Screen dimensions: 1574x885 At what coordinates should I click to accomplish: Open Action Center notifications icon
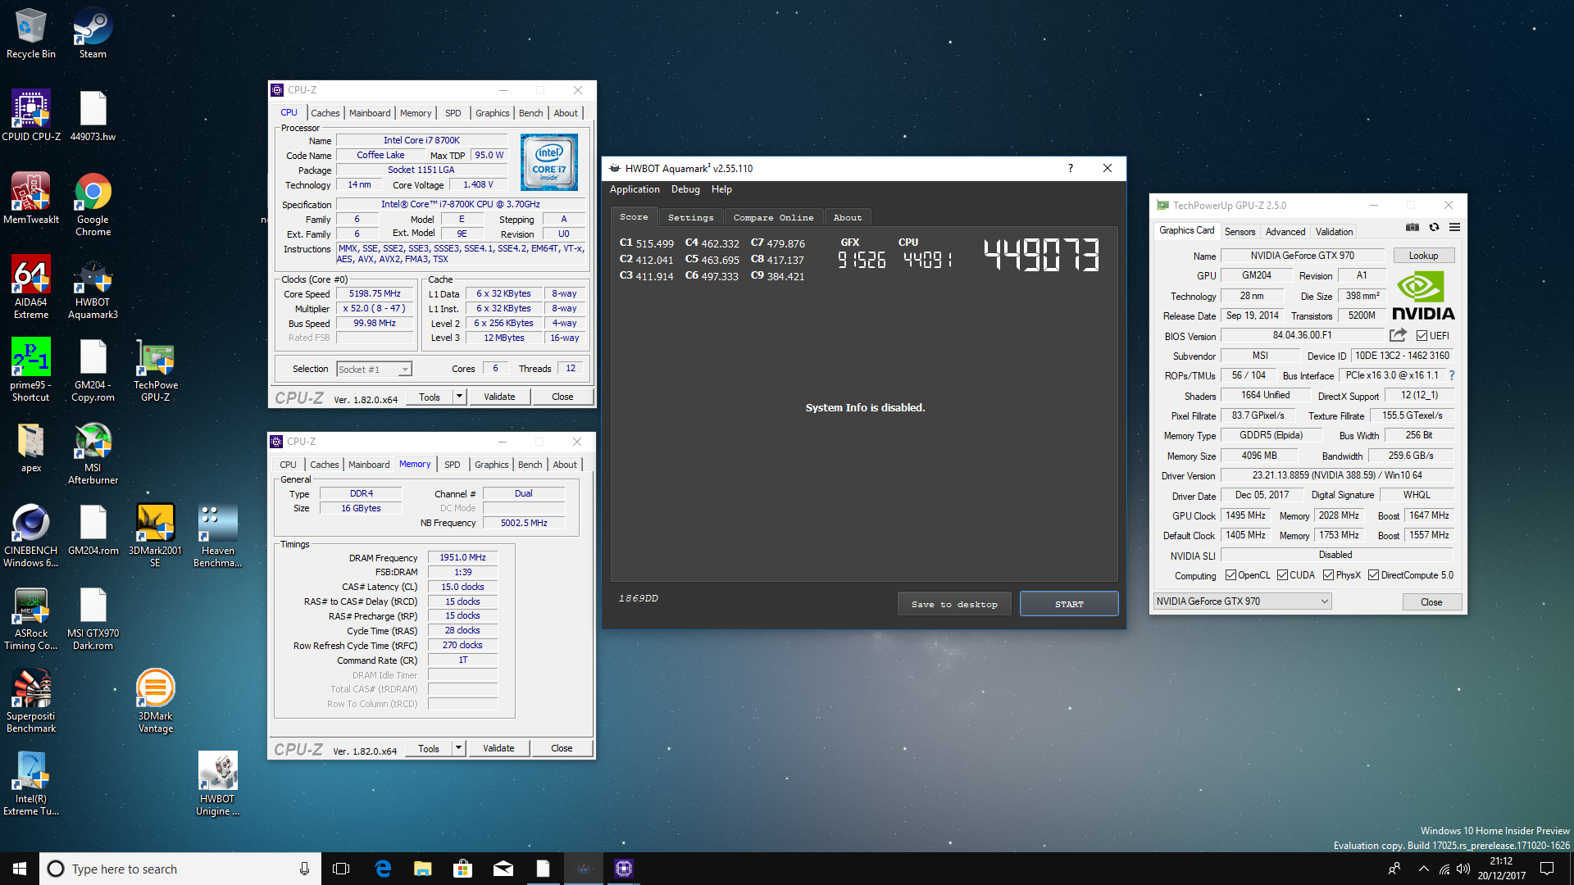click(1547, 869)
